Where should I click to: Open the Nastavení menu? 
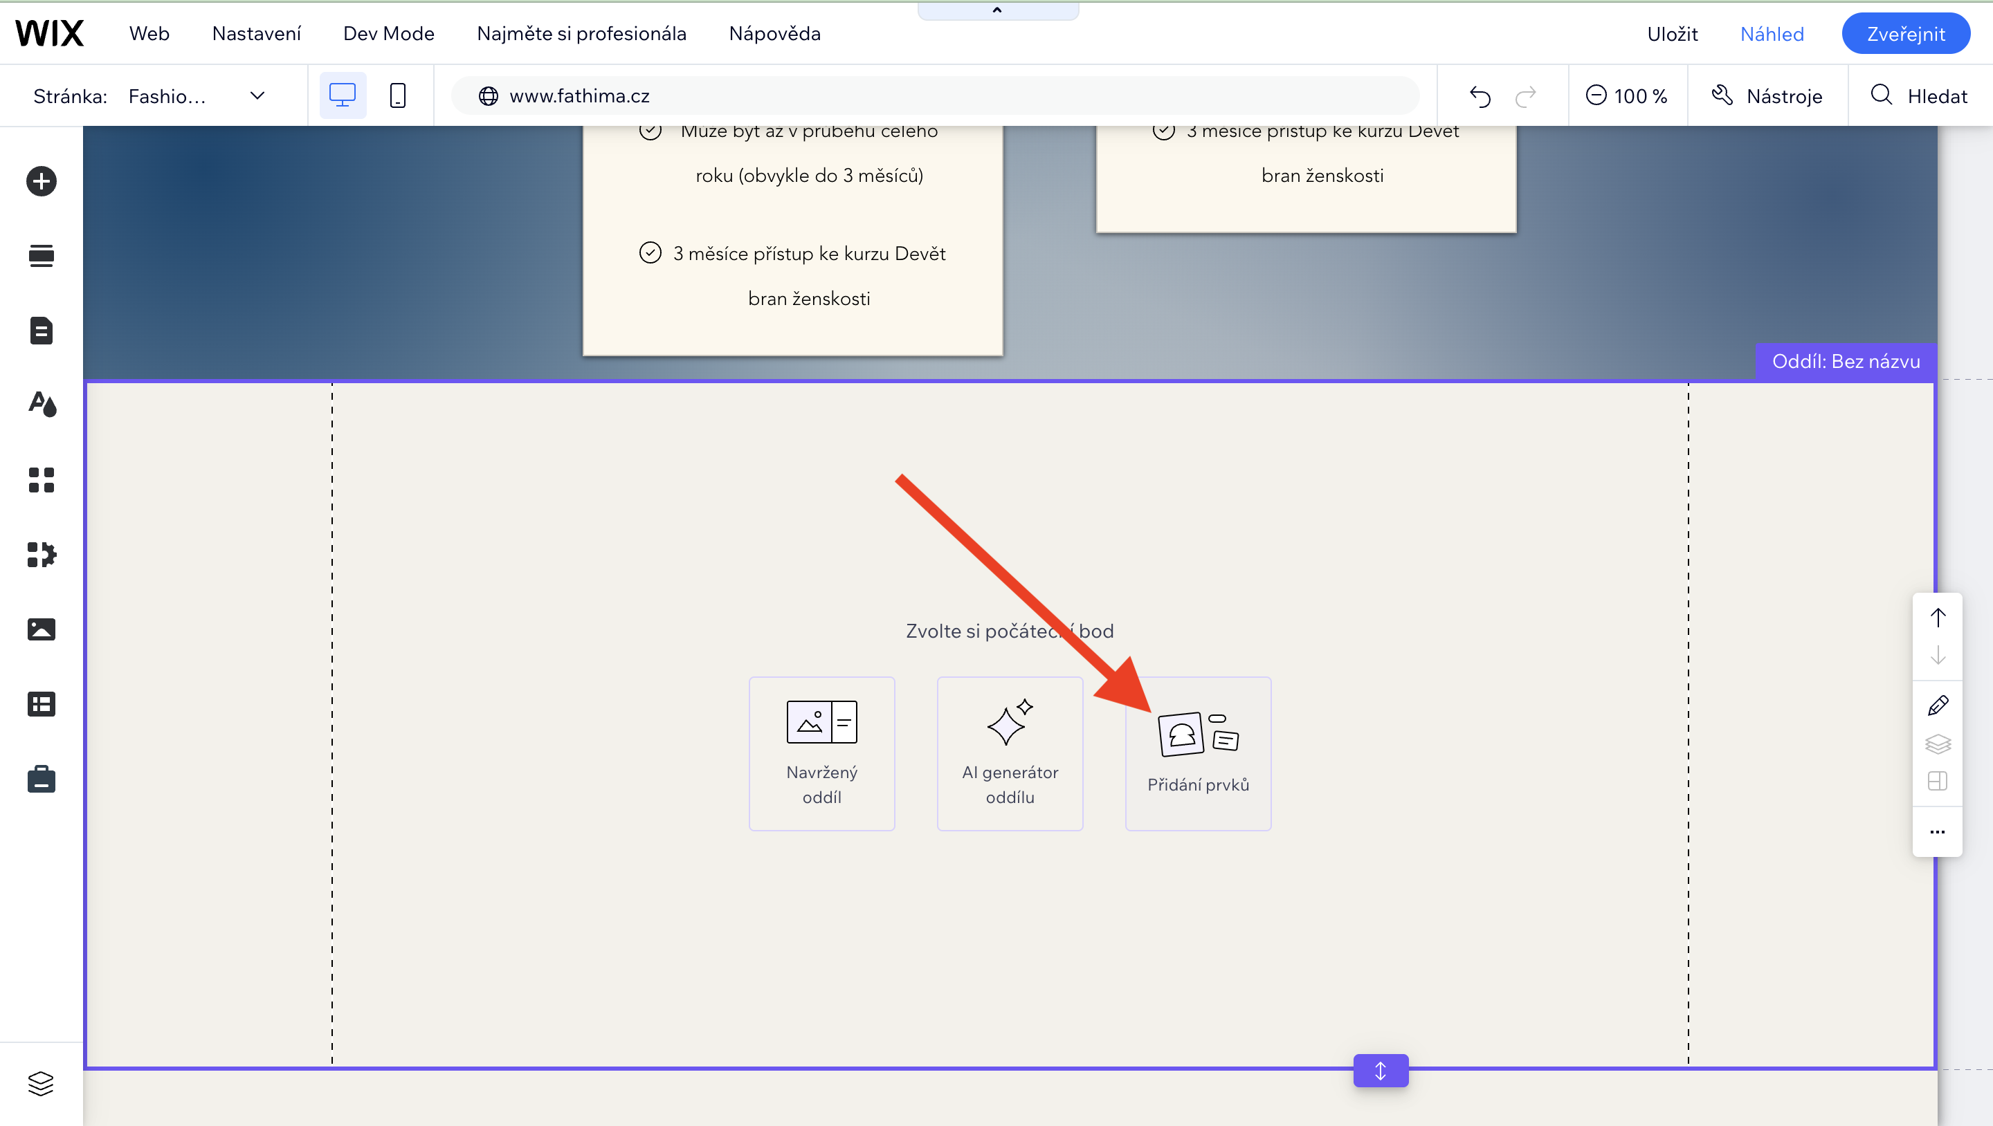pyautogui.click(x=256, y=33)
